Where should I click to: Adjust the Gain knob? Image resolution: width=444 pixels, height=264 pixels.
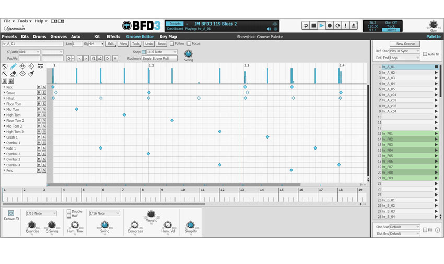pos(433,25)
